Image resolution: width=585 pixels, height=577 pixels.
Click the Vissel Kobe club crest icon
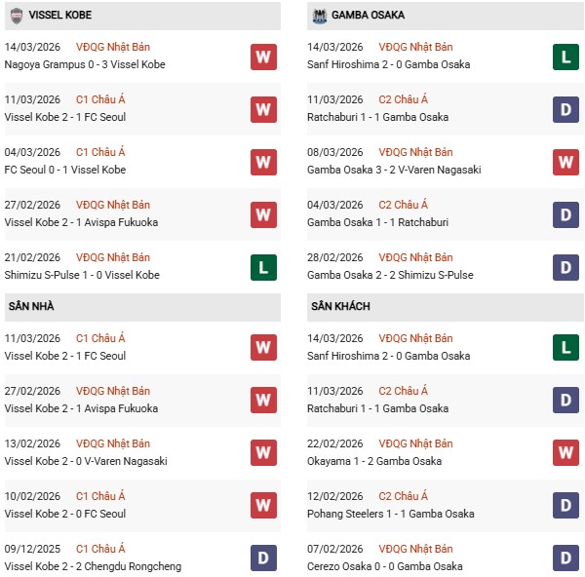click(17, 16)
